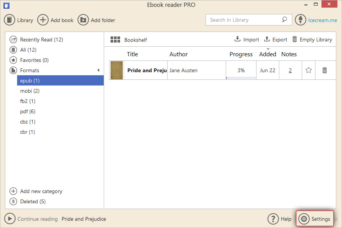342x228 pixels.
Task: Delete Pride and Prejudice with trash icon
Action: coord(325,70)
